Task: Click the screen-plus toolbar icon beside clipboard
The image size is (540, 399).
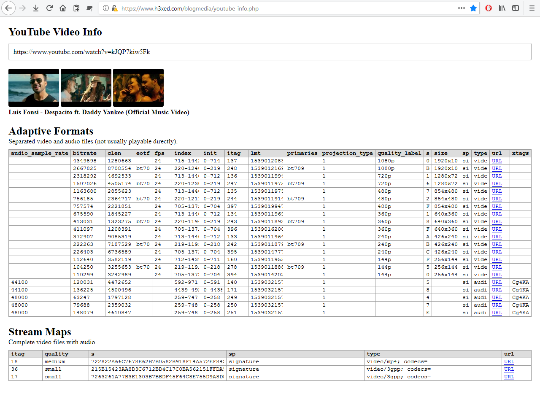Action: 90,8
